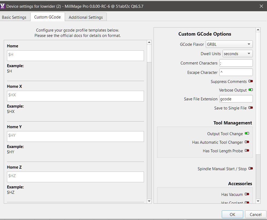
Task: Toggle Spindle Manual Start / Stop
Action: pos(250,169)
